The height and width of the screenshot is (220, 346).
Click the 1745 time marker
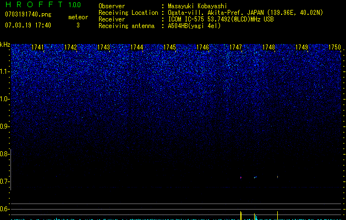click(169, 47)
